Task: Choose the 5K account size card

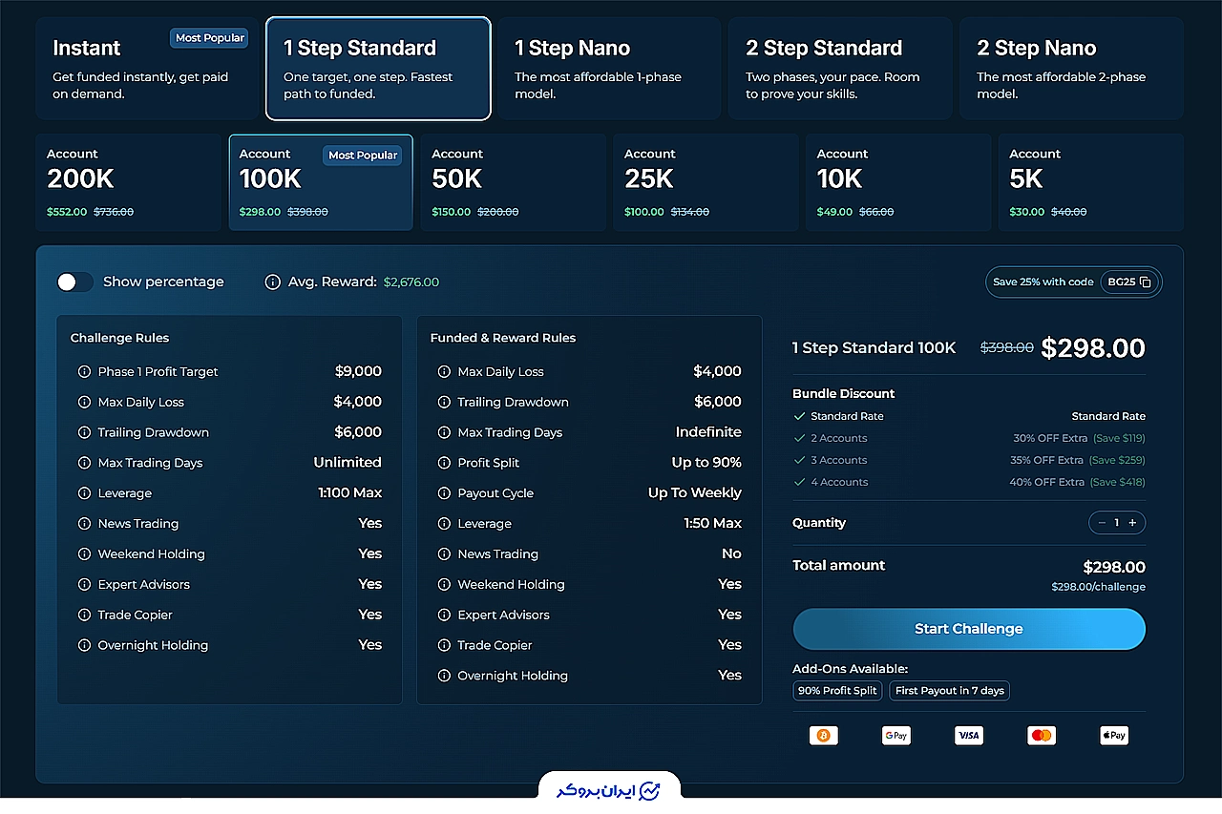Action: 1091,182
